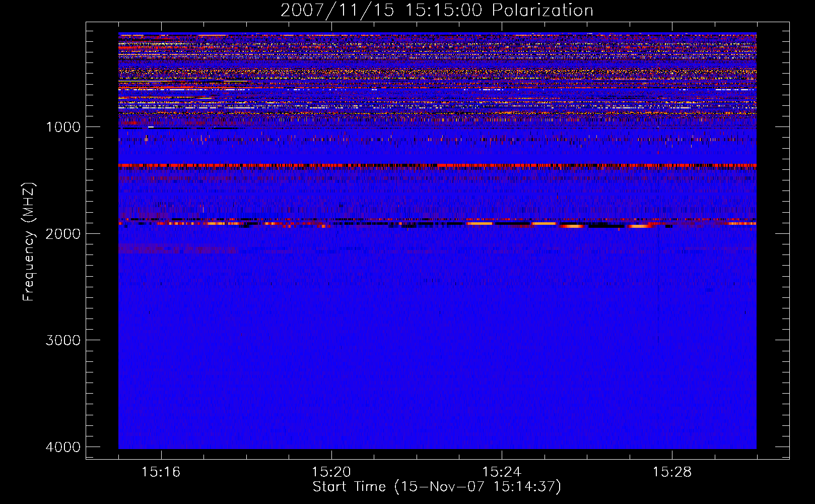Viewport: 815px width, 504px height.
Task: Click the bright red horizontal band below 1000 MHz
Action: click(x=437, y=165)
